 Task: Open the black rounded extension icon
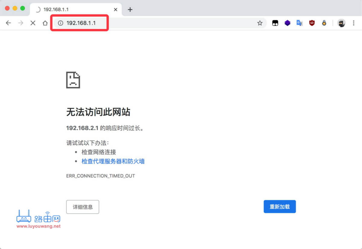(275, 23)
